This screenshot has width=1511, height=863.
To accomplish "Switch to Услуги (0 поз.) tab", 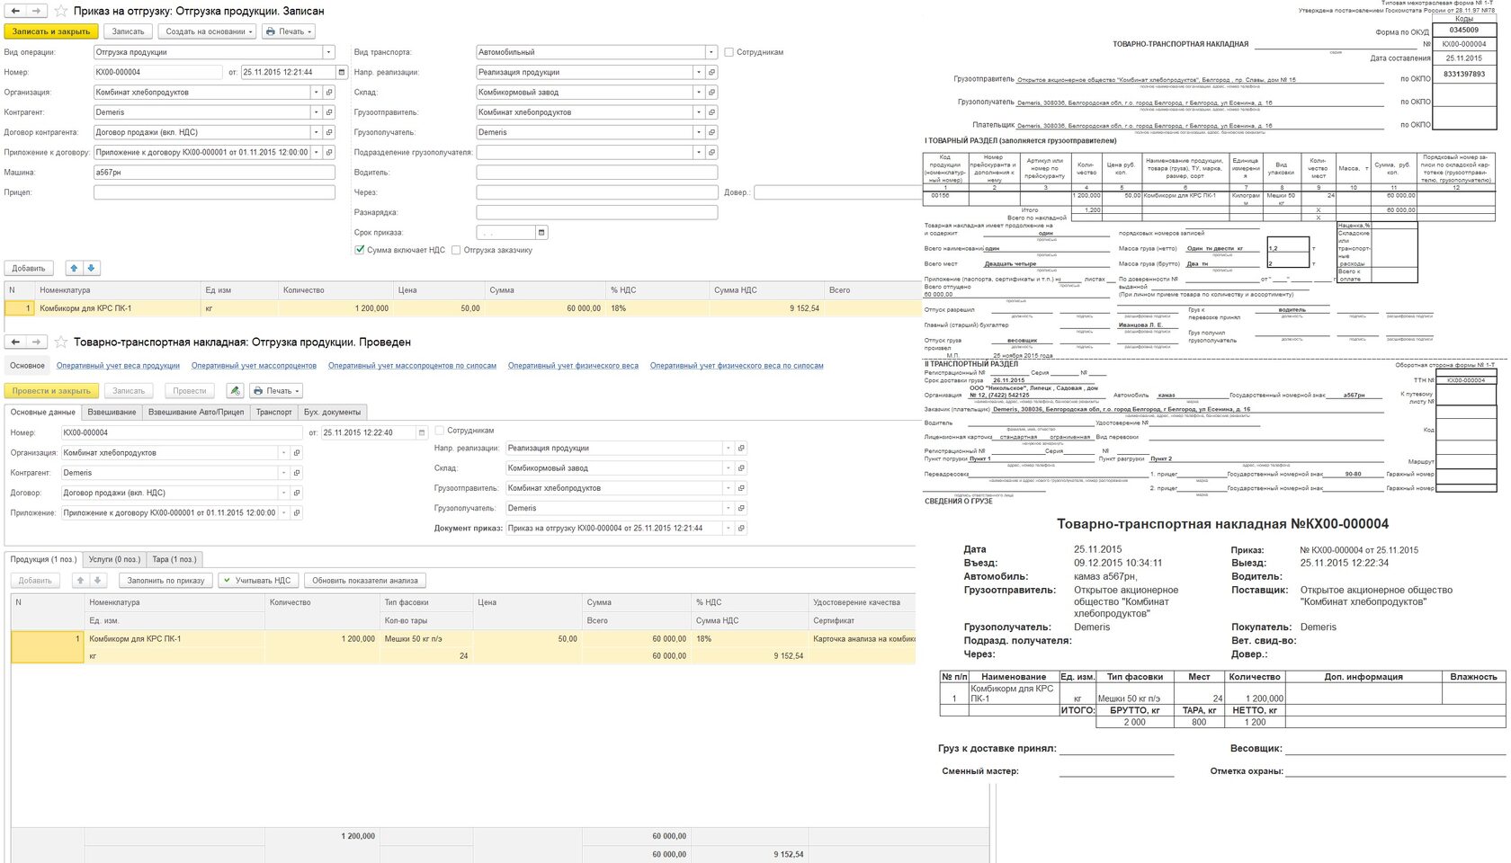I will pyautogui.click(x=114, y=559).
